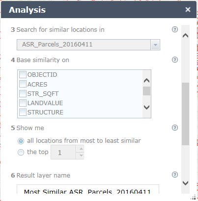The height and width of the screenshot is (201, 198).
Task: Click the panel scroll down arrow
Action: [185, 183]
